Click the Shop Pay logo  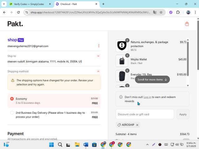(16, 40)
